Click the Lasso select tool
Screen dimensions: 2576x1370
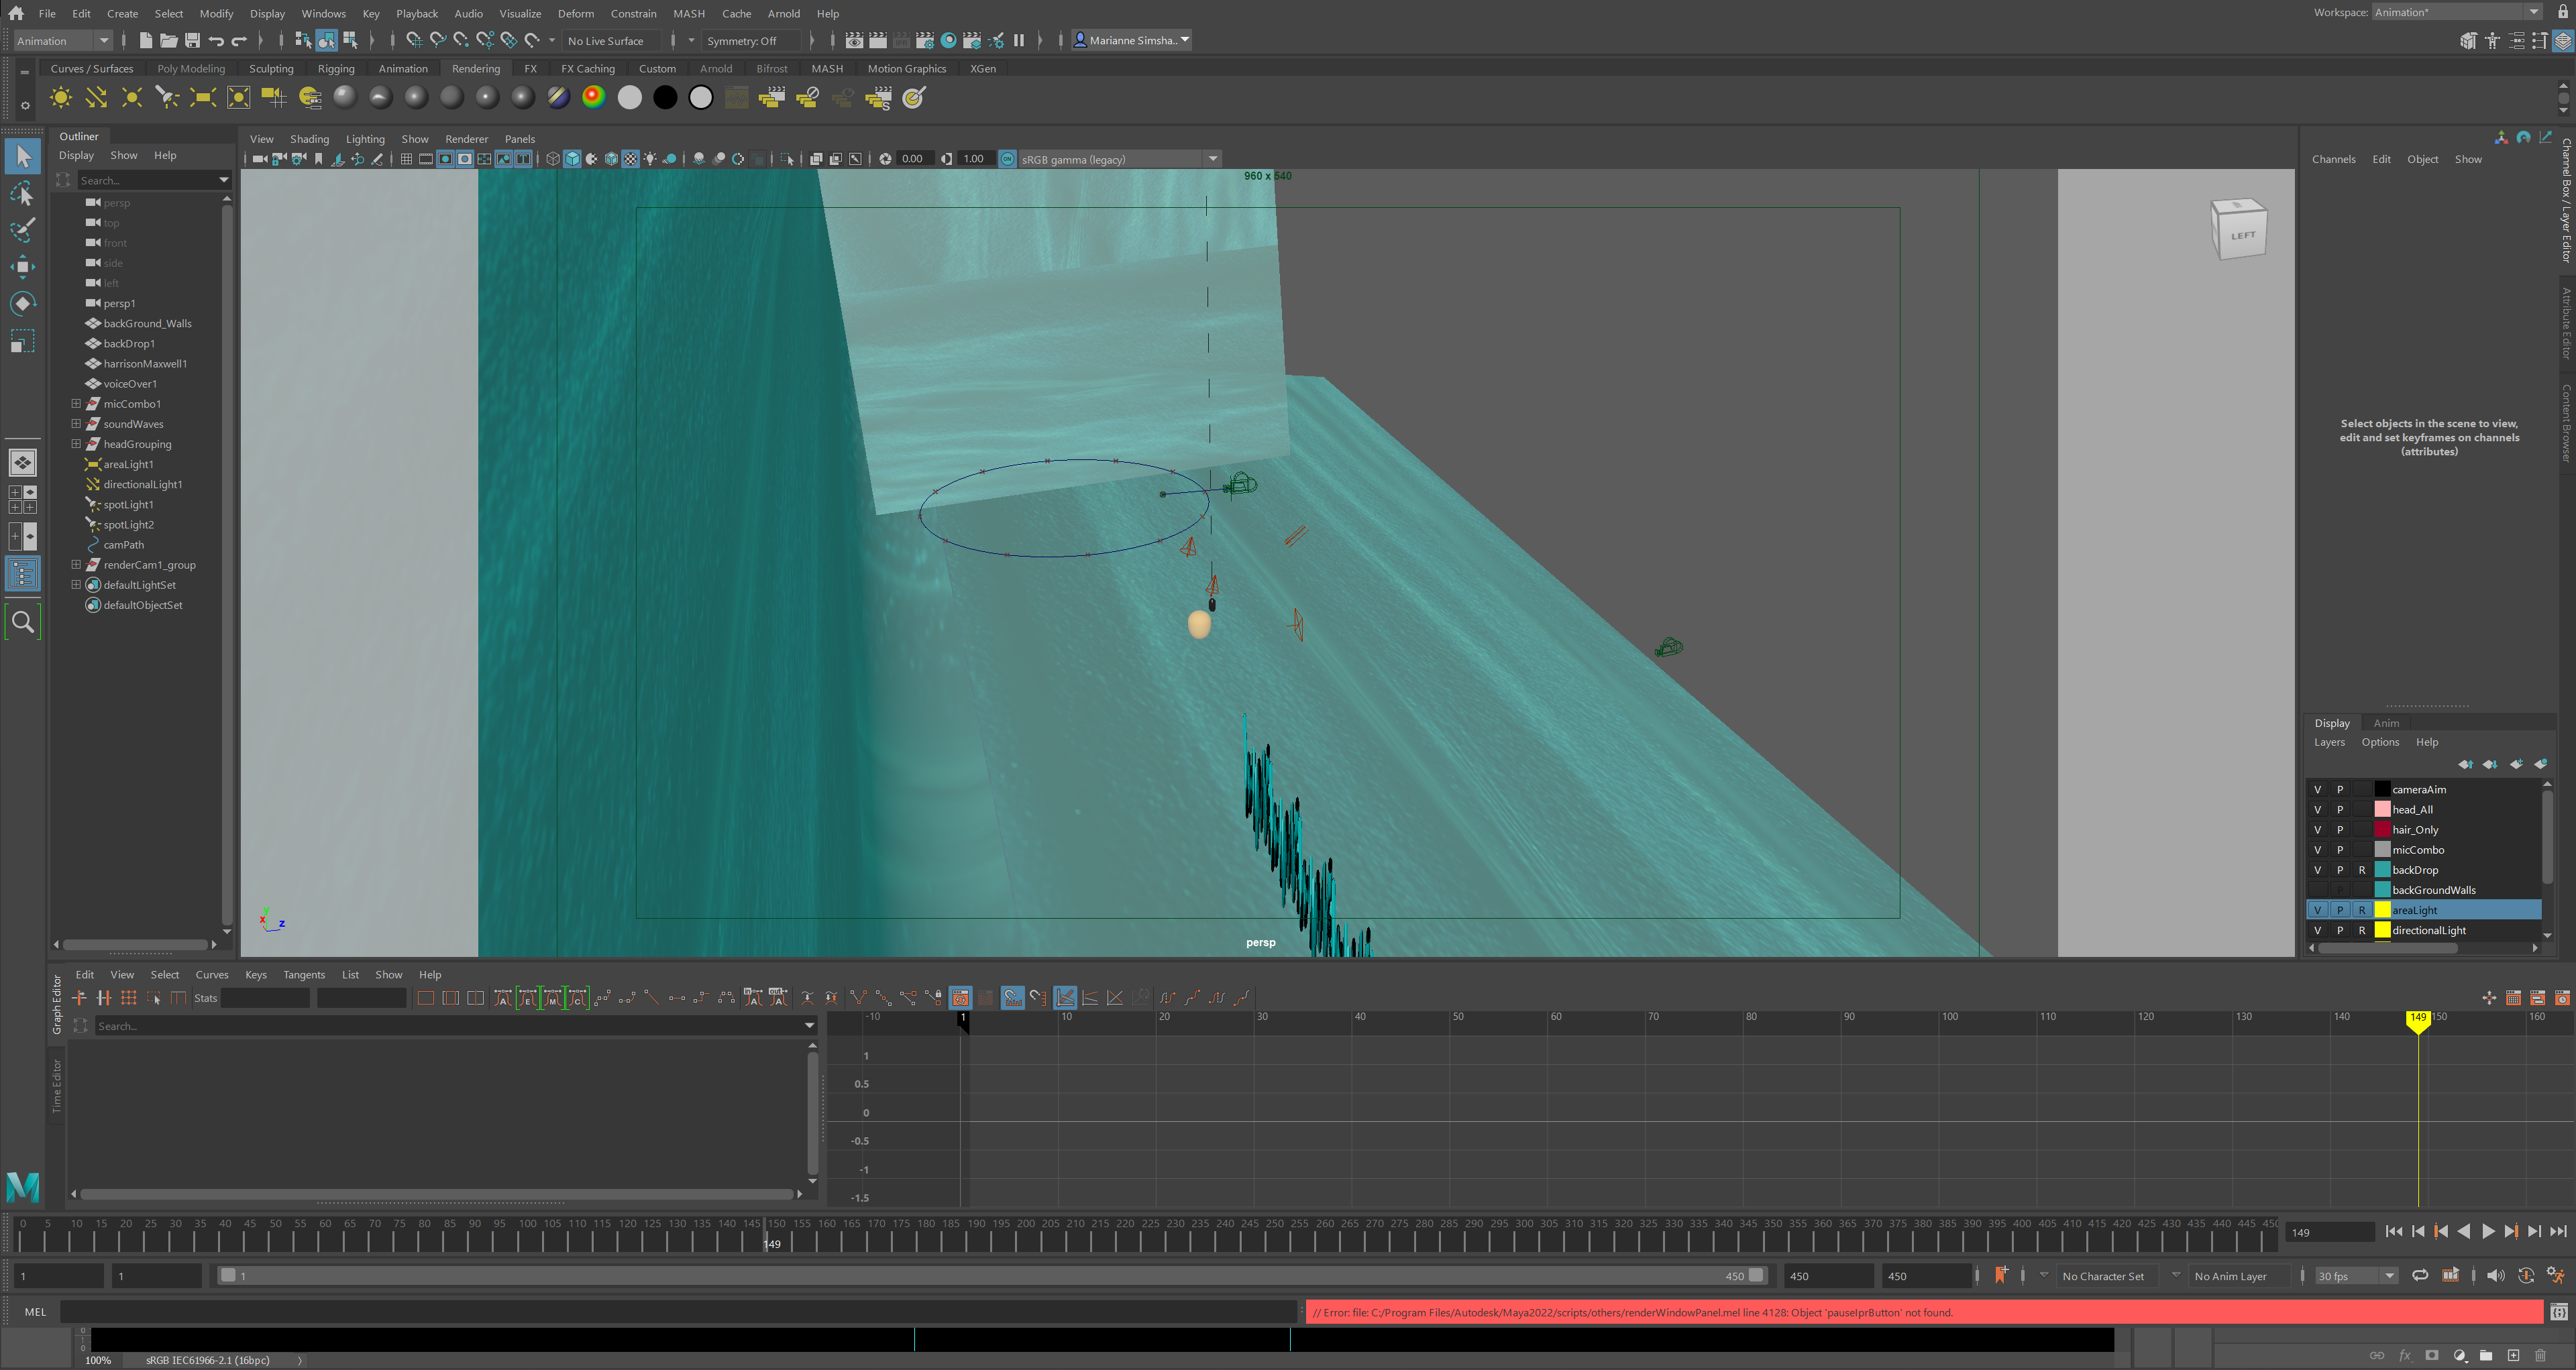[22, 194]
